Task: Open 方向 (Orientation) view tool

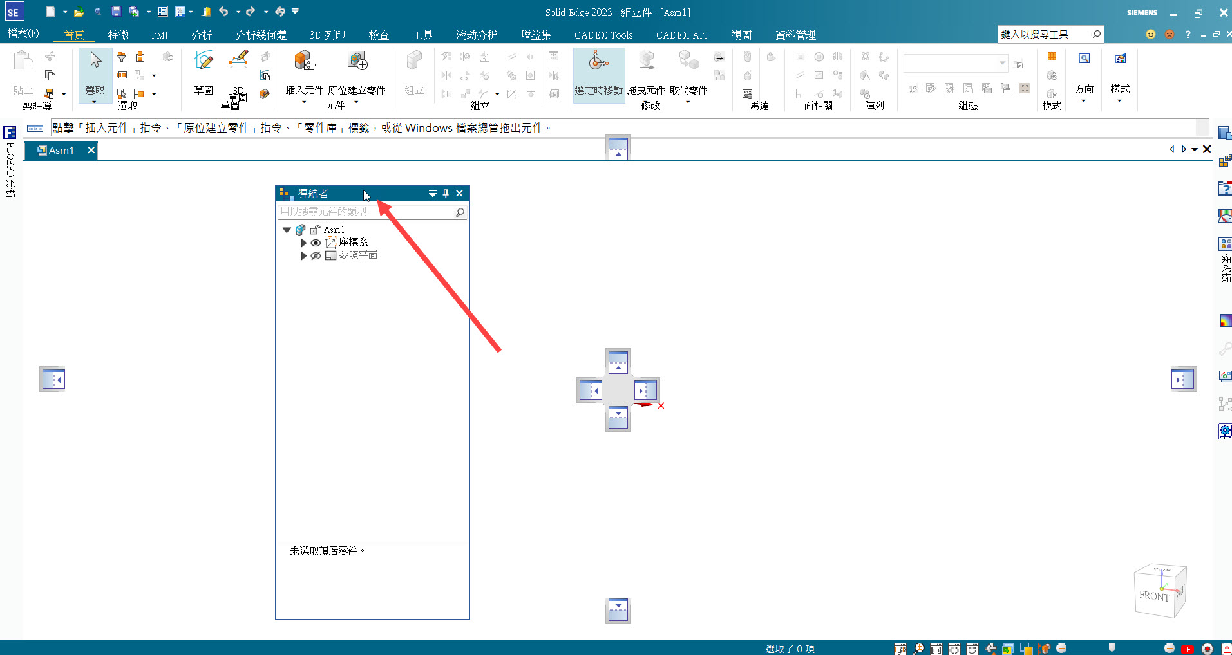Action: [1085, 59]
